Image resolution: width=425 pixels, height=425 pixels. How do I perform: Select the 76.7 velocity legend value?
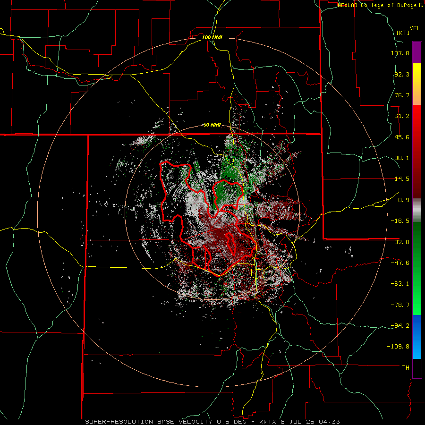pos(402,95)
